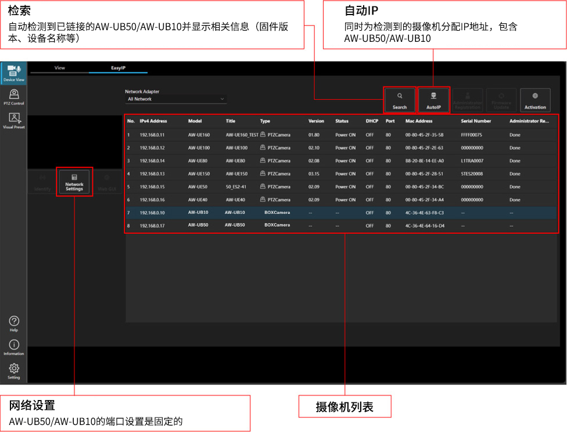This screenshot has height=432, width=567.
Task: Click serial number FFFF00075
Action: [x=472, y=134]
